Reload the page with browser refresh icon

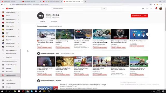[8, 5]
